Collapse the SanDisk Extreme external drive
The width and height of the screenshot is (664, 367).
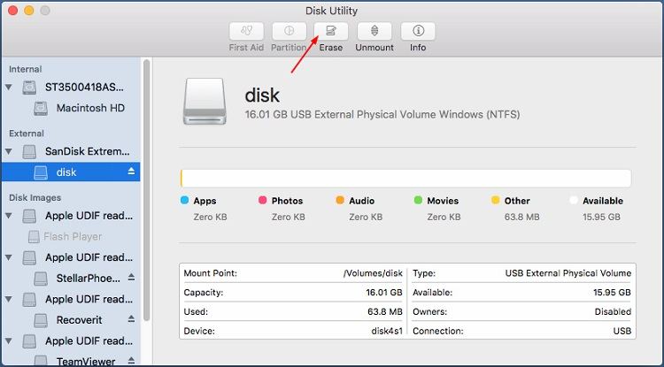point(10,151)
